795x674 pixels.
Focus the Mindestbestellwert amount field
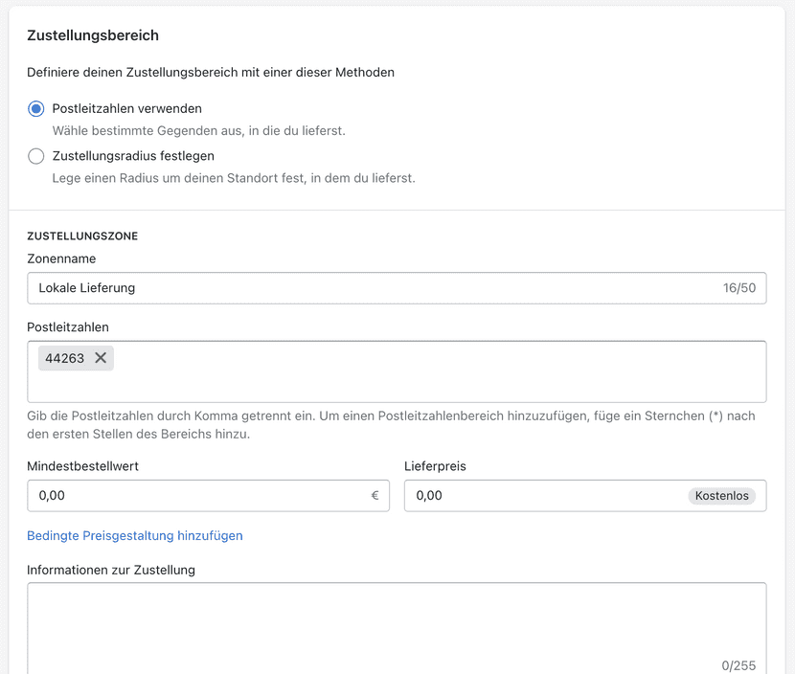click(209, 496)
